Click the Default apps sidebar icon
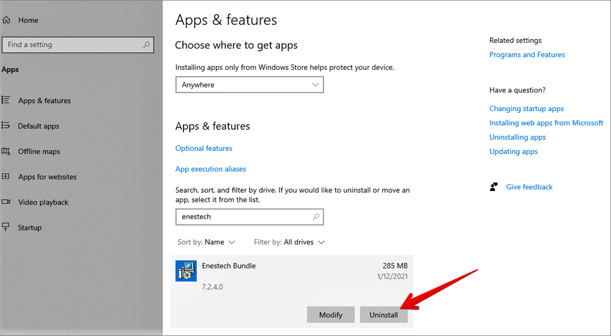Image resolution: width=611 pixels, height=336 pixels. point(6,125)
